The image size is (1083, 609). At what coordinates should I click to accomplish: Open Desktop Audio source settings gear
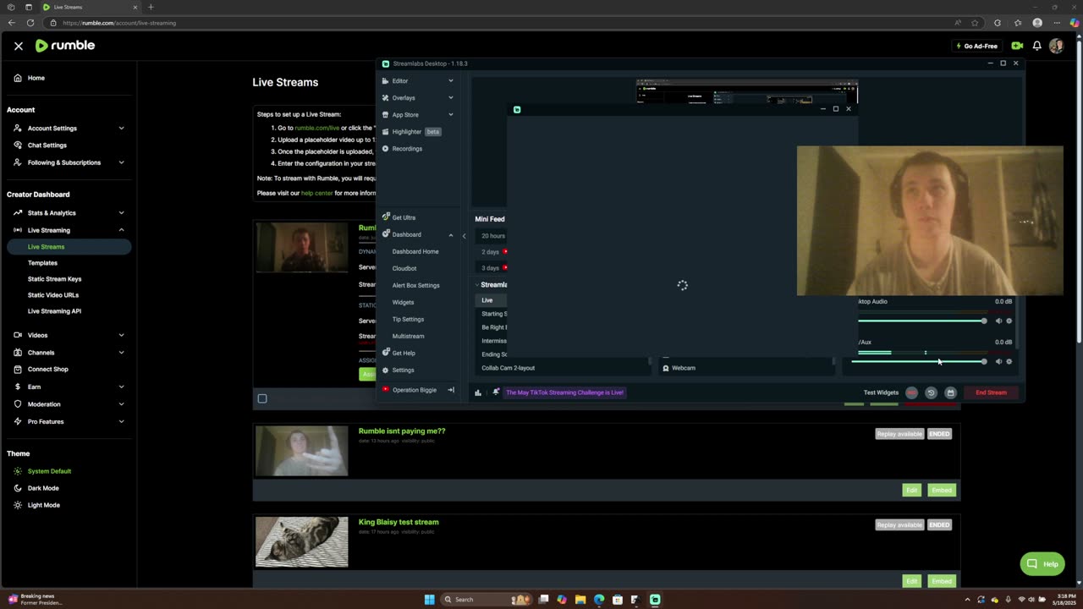(x=1009, y=321)
